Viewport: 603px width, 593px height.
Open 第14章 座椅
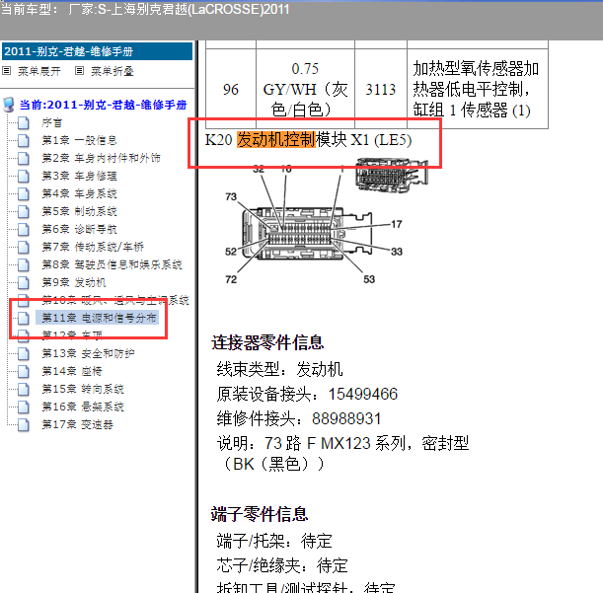72,371
